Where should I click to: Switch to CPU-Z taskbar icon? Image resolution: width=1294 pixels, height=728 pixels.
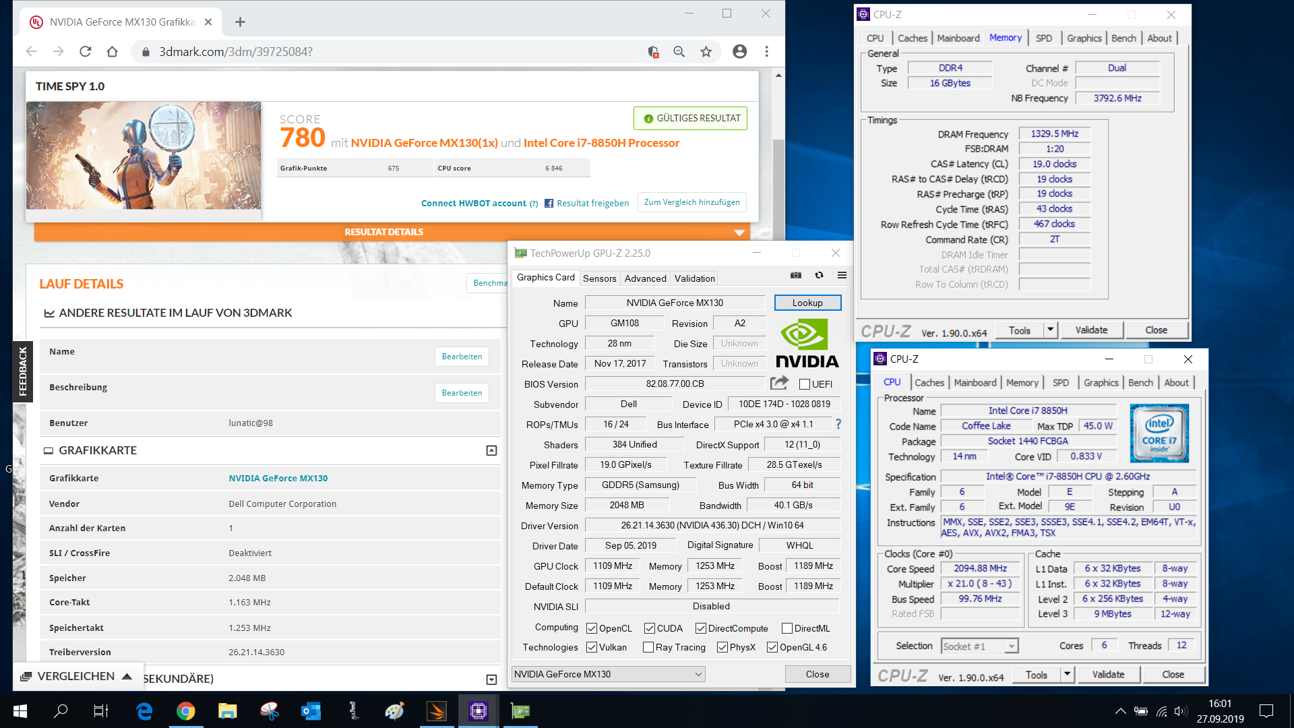(479, 710)
